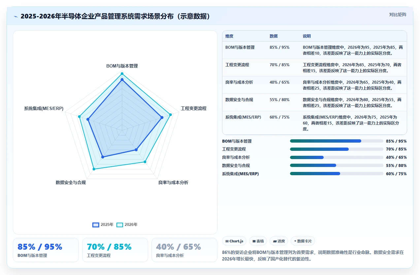Image resolution: width=420 pixels, height=275 pixels.
Task: Click the lightning icon beside the title
Action: point(16,16)
